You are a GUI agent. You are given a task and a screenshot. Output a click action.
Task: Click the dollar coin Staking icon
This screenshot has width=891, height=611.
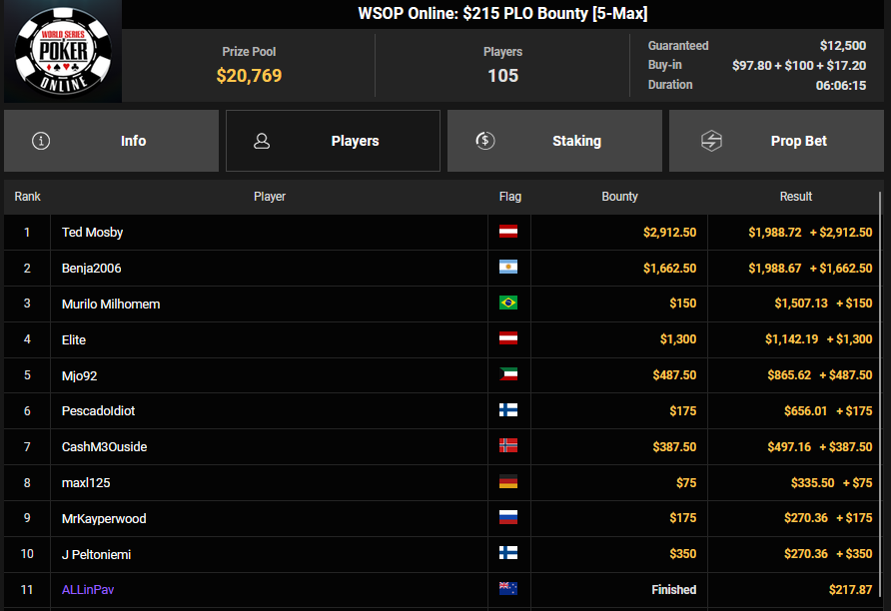pos(485,140)
